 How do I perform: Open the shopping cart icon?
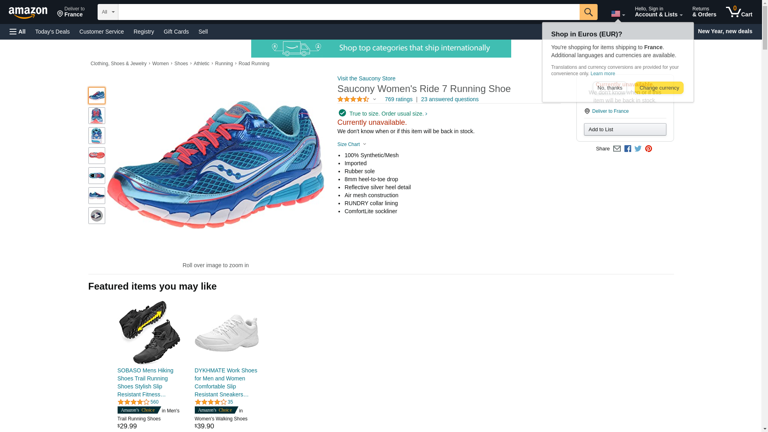(x=739, y=12)
